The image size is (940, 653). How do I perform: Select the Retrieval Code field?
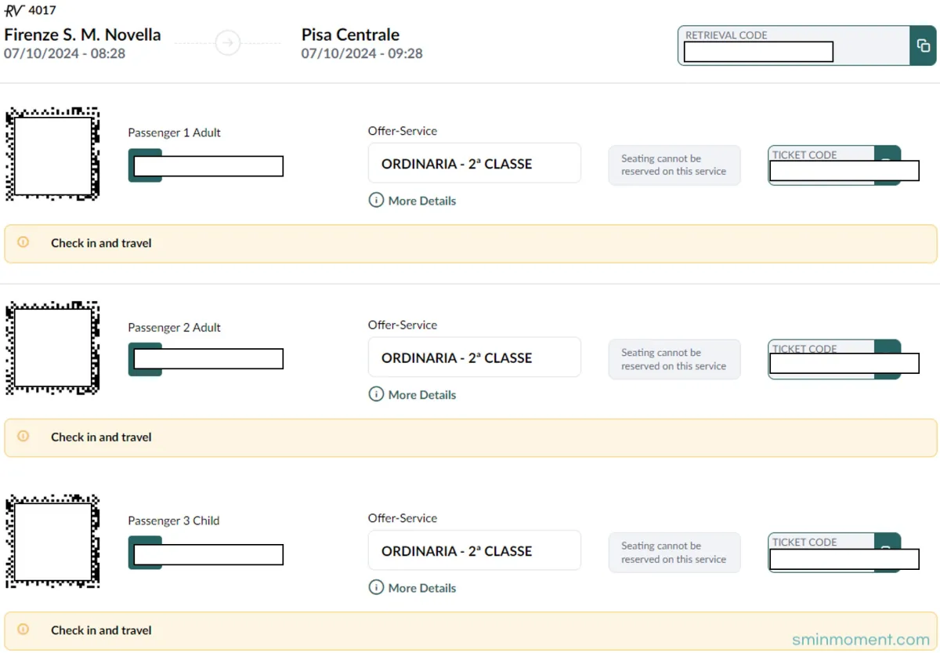[x=794, y=45]
